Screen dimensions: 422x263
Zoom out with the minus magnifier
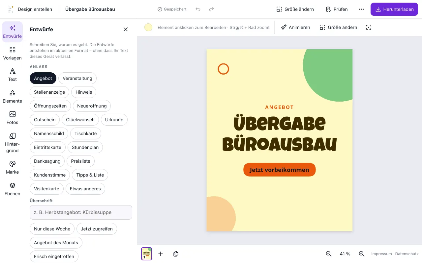329,254
